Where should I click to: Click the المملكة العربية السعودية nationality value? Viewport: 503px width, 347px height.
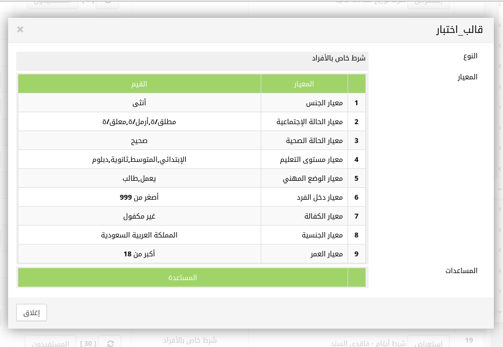(x=139, y=235)
